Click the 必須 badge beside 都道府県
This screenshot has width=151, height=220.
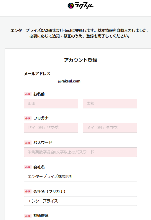(x=28, y=216)
